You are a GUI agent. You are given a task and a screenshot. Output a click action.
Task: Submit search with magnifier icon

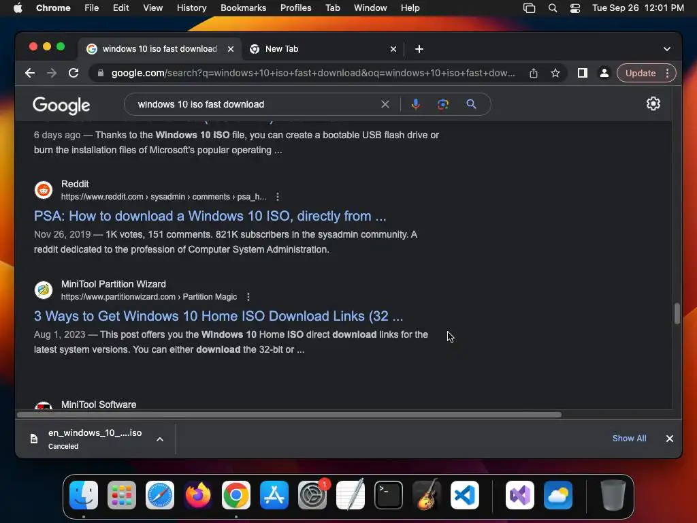coord(471,104)
